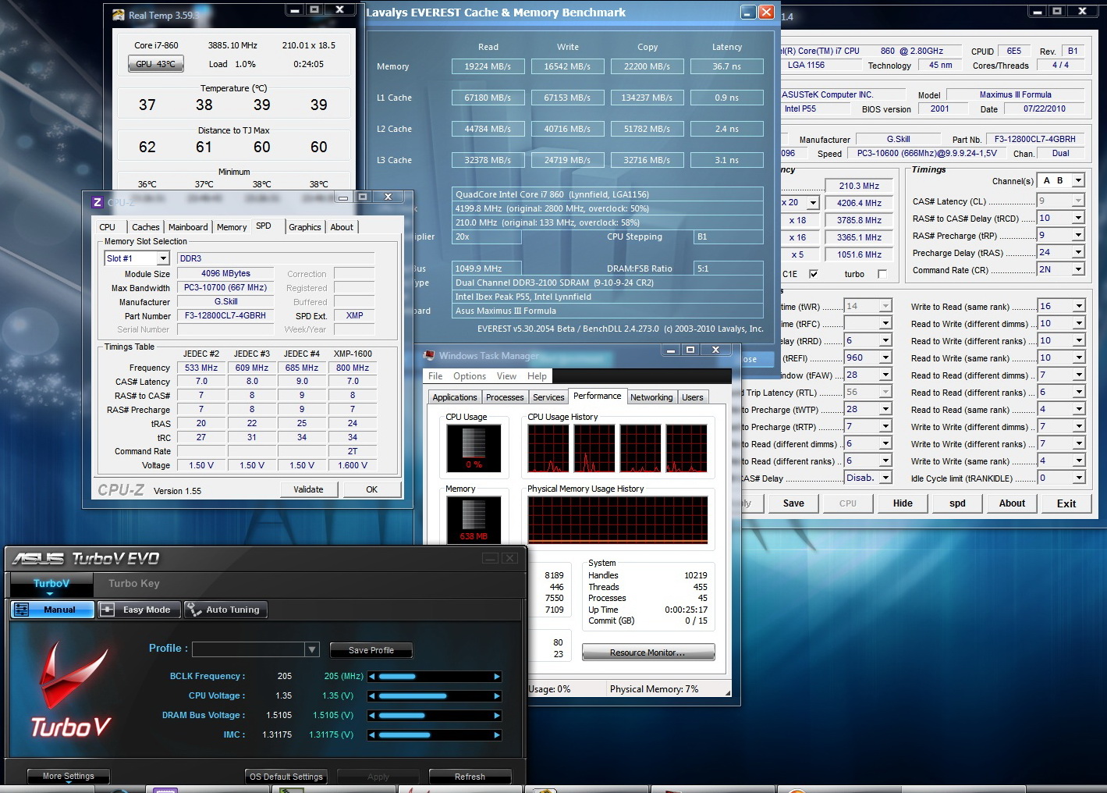
Task: Increase DRAM Bus Voltage with right arrow
Action: point(497,716)
